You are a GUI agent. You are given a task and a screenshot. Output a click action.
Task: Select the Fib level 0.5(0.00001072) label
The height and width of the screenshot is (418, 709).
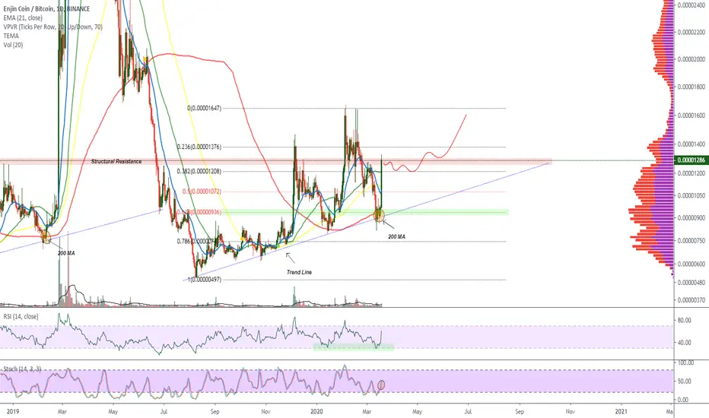(x=202, y=192)
